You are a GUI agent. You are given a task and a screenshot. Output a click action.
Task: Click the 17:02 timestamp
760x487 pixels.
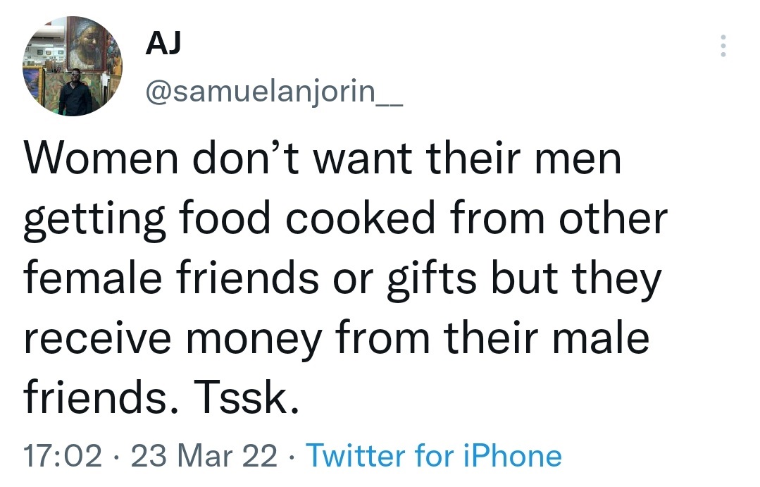pos(62,456)
